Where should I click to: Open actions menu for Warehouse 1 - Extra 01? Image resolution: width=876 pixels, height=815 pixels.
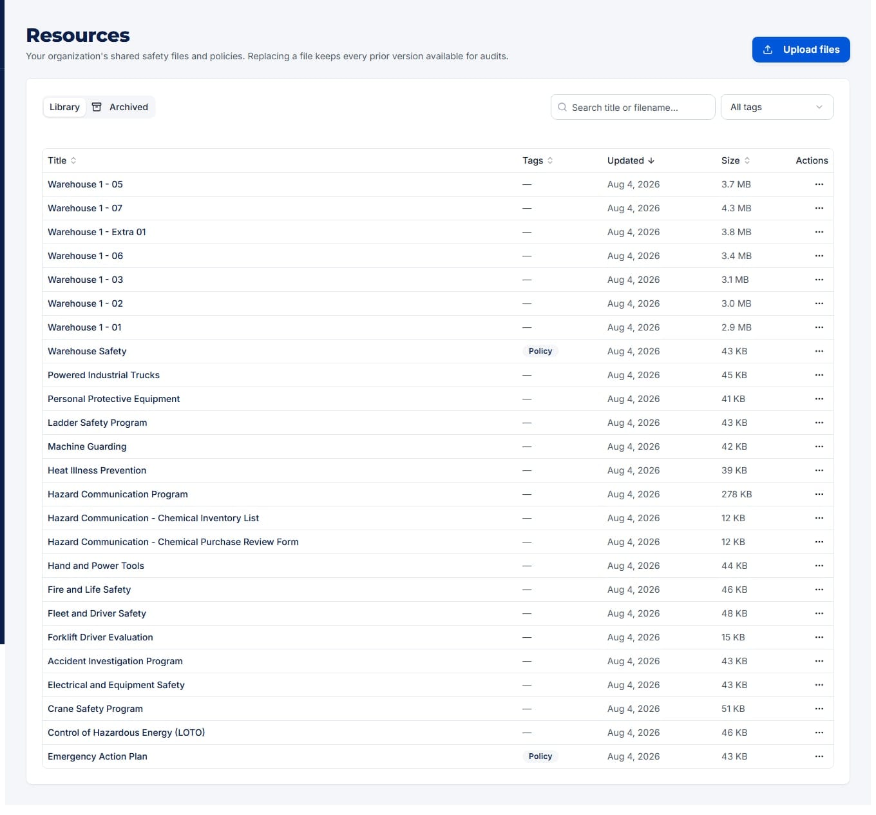click(819, 232)
